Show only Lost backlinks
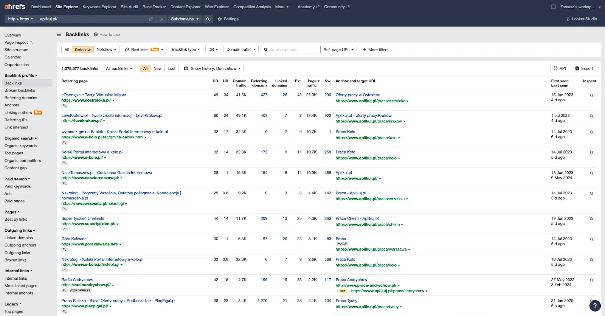The width and height of the screenshot is (605, 316). [x=171, y=68]
